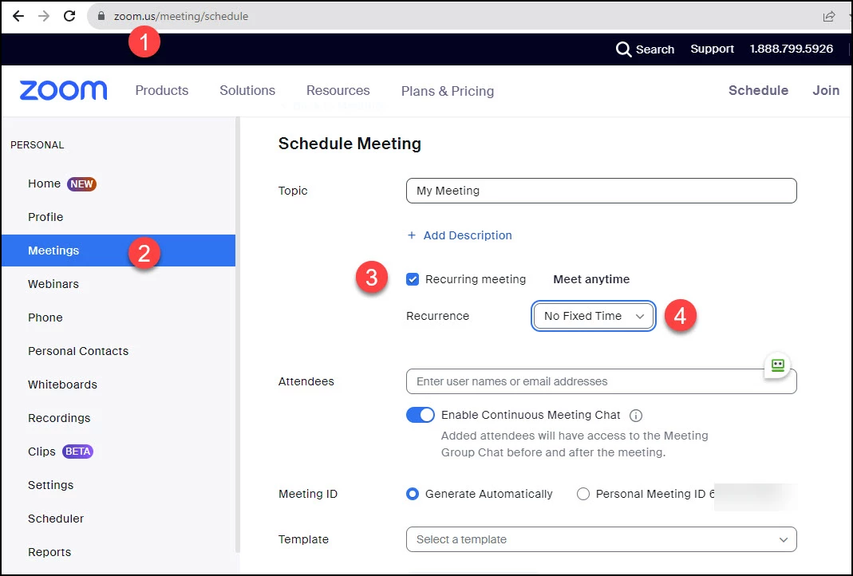Open Personal Contacts in the sidebar
Image resolution: width=853 pixels, height=576 pixels.
click(78, 351)
